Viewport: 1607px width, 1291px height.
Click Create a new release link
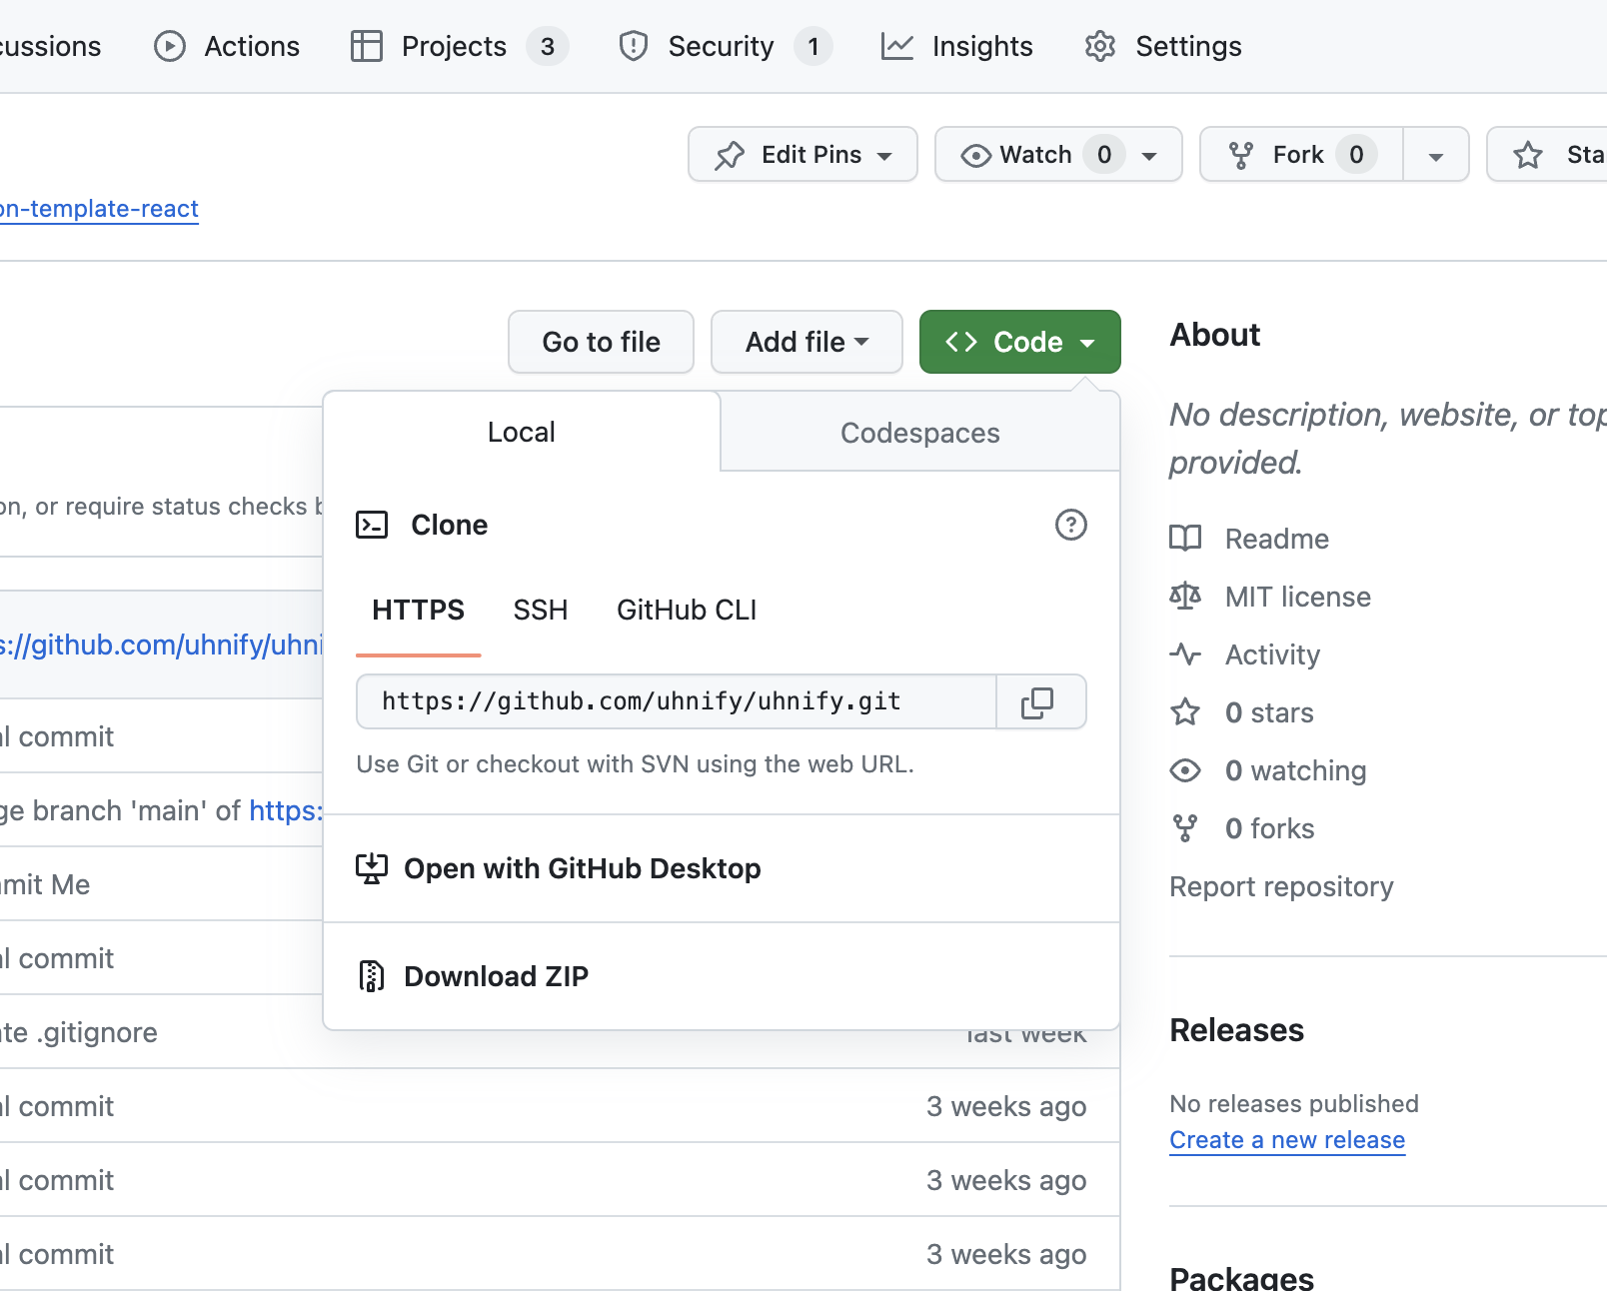[x=1287, y=1140]
